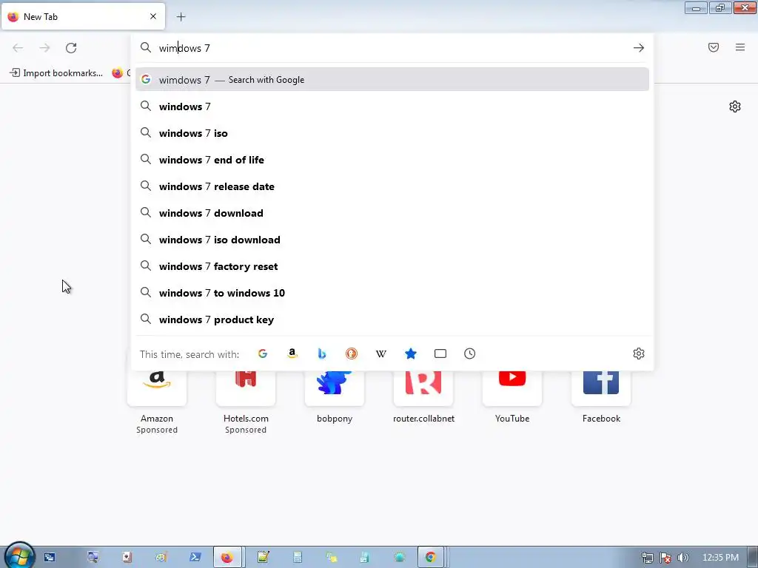Click the 12:35 PM taskbar clock
This screenshot has height=568, width=758.
720,558
